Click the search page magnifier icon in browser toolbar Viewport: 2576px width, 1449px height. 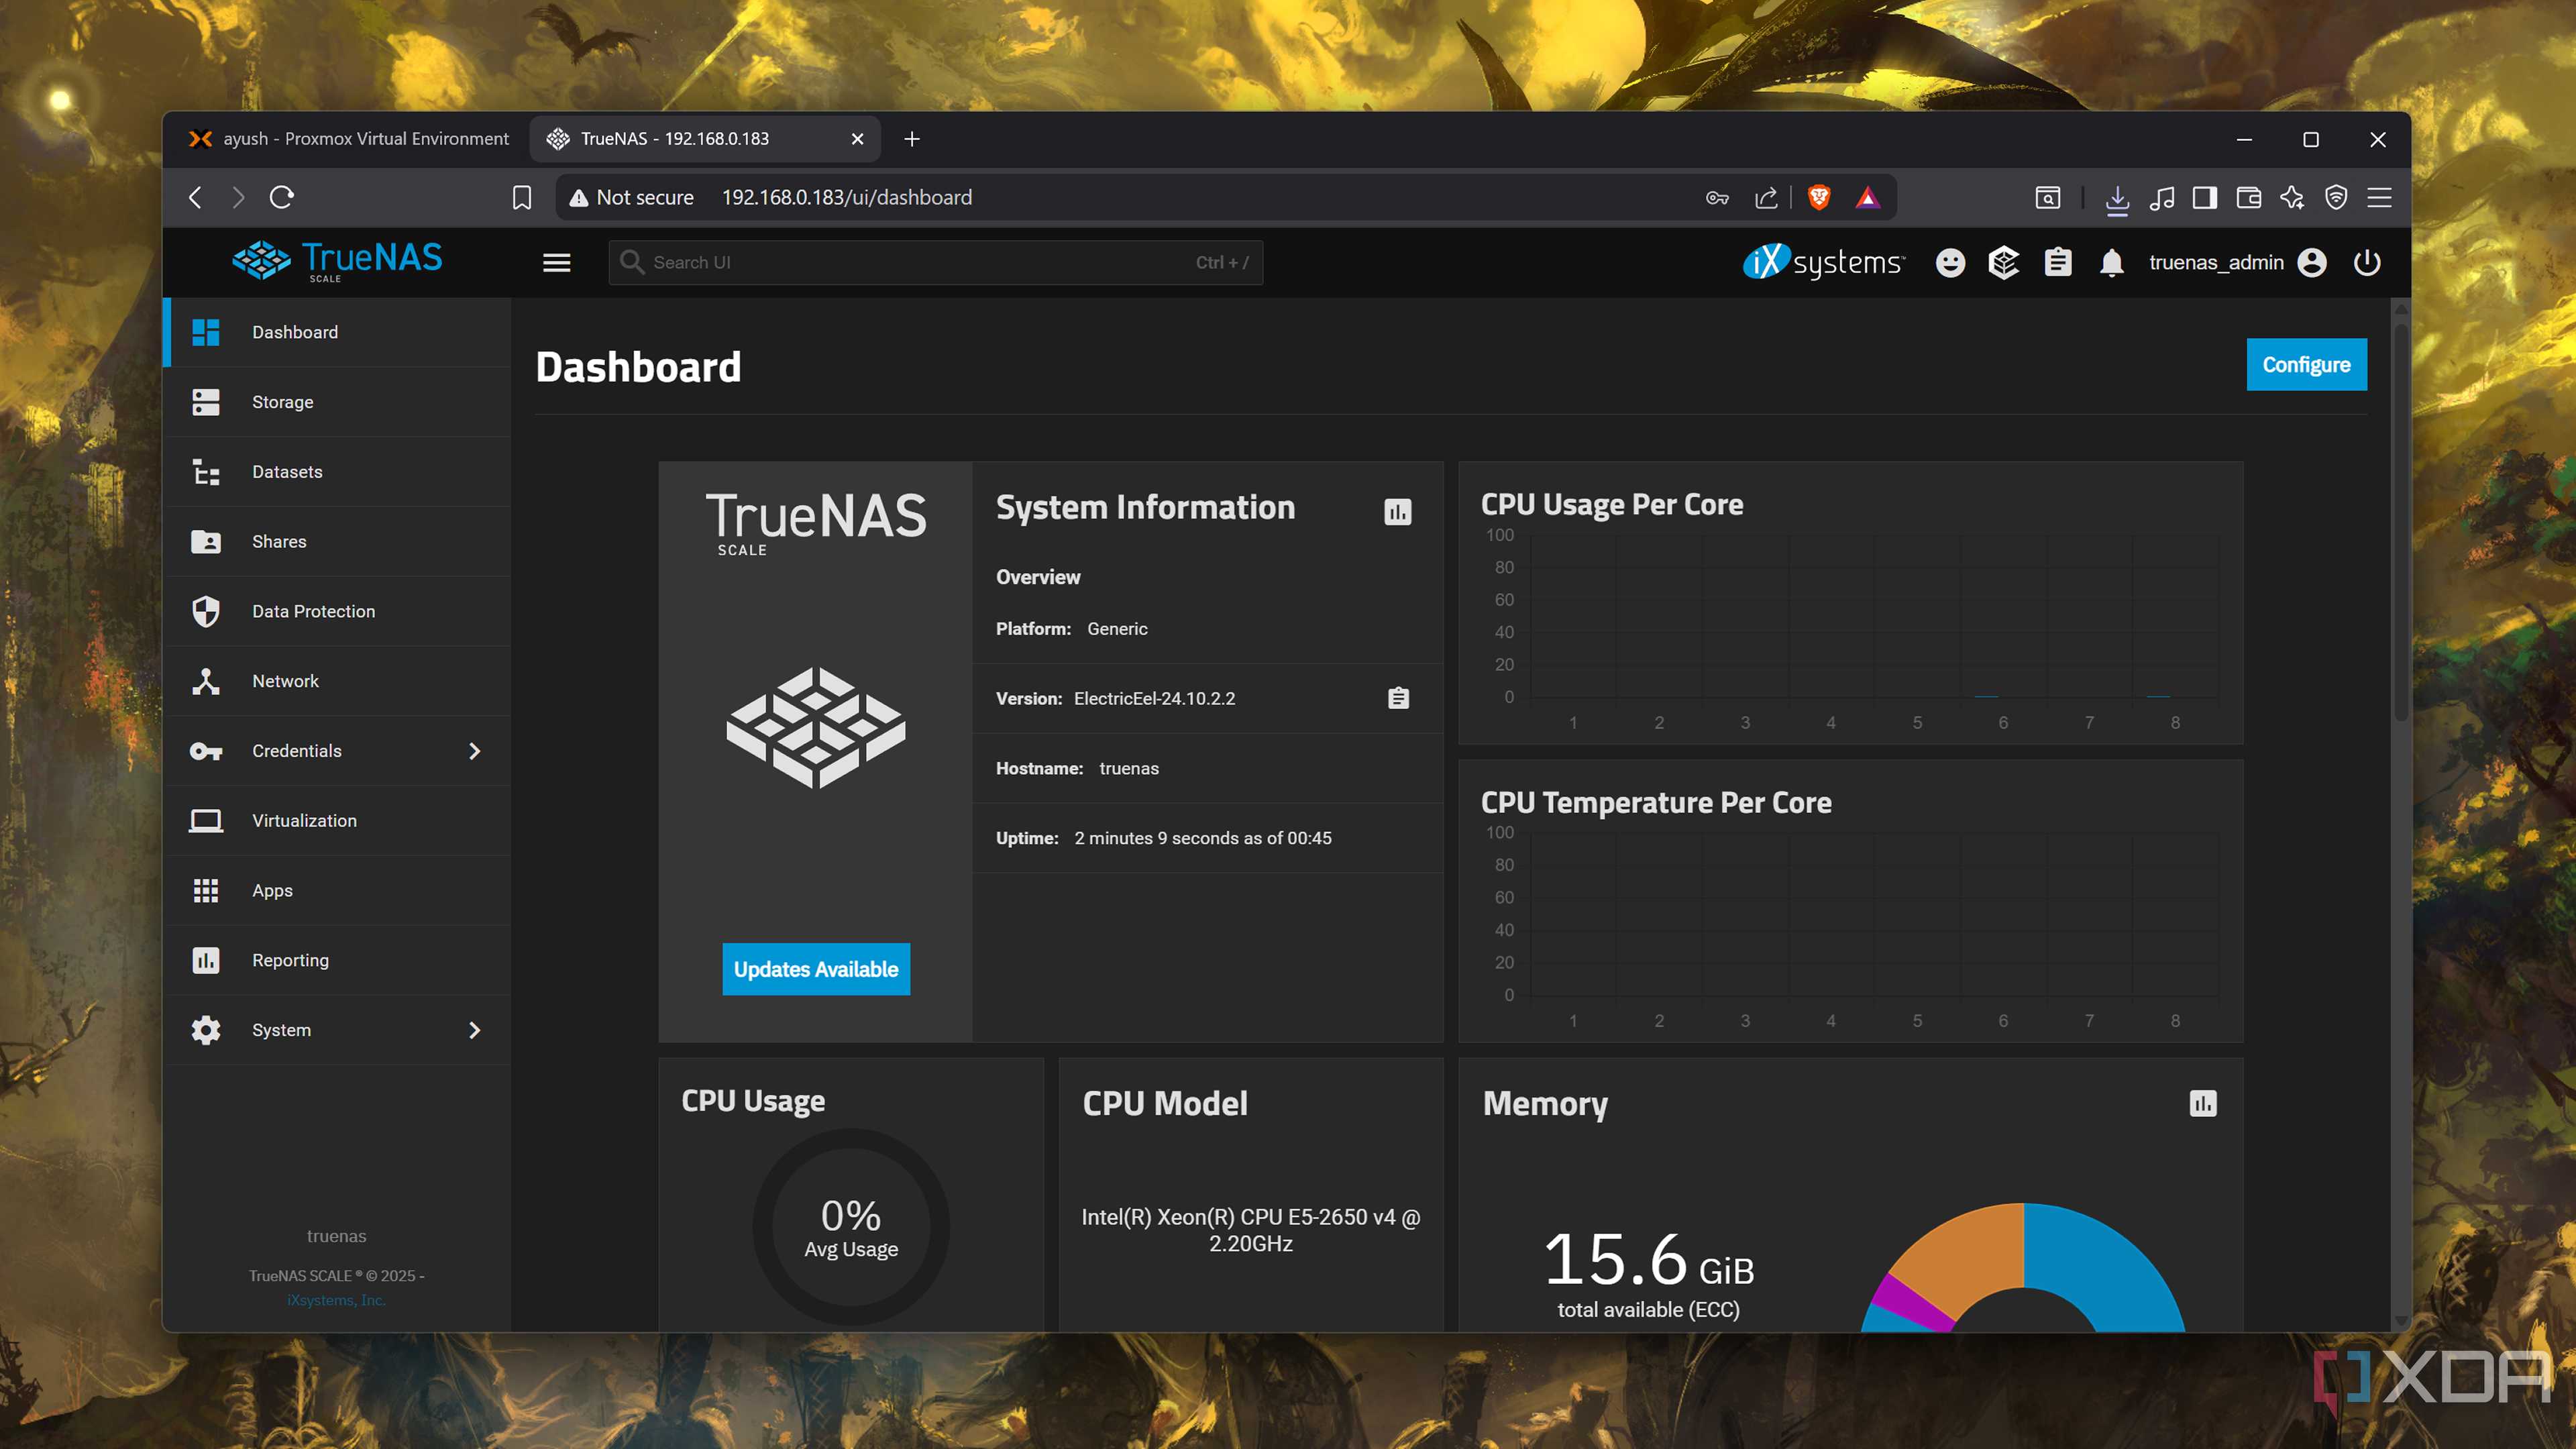click(2048, 197)
